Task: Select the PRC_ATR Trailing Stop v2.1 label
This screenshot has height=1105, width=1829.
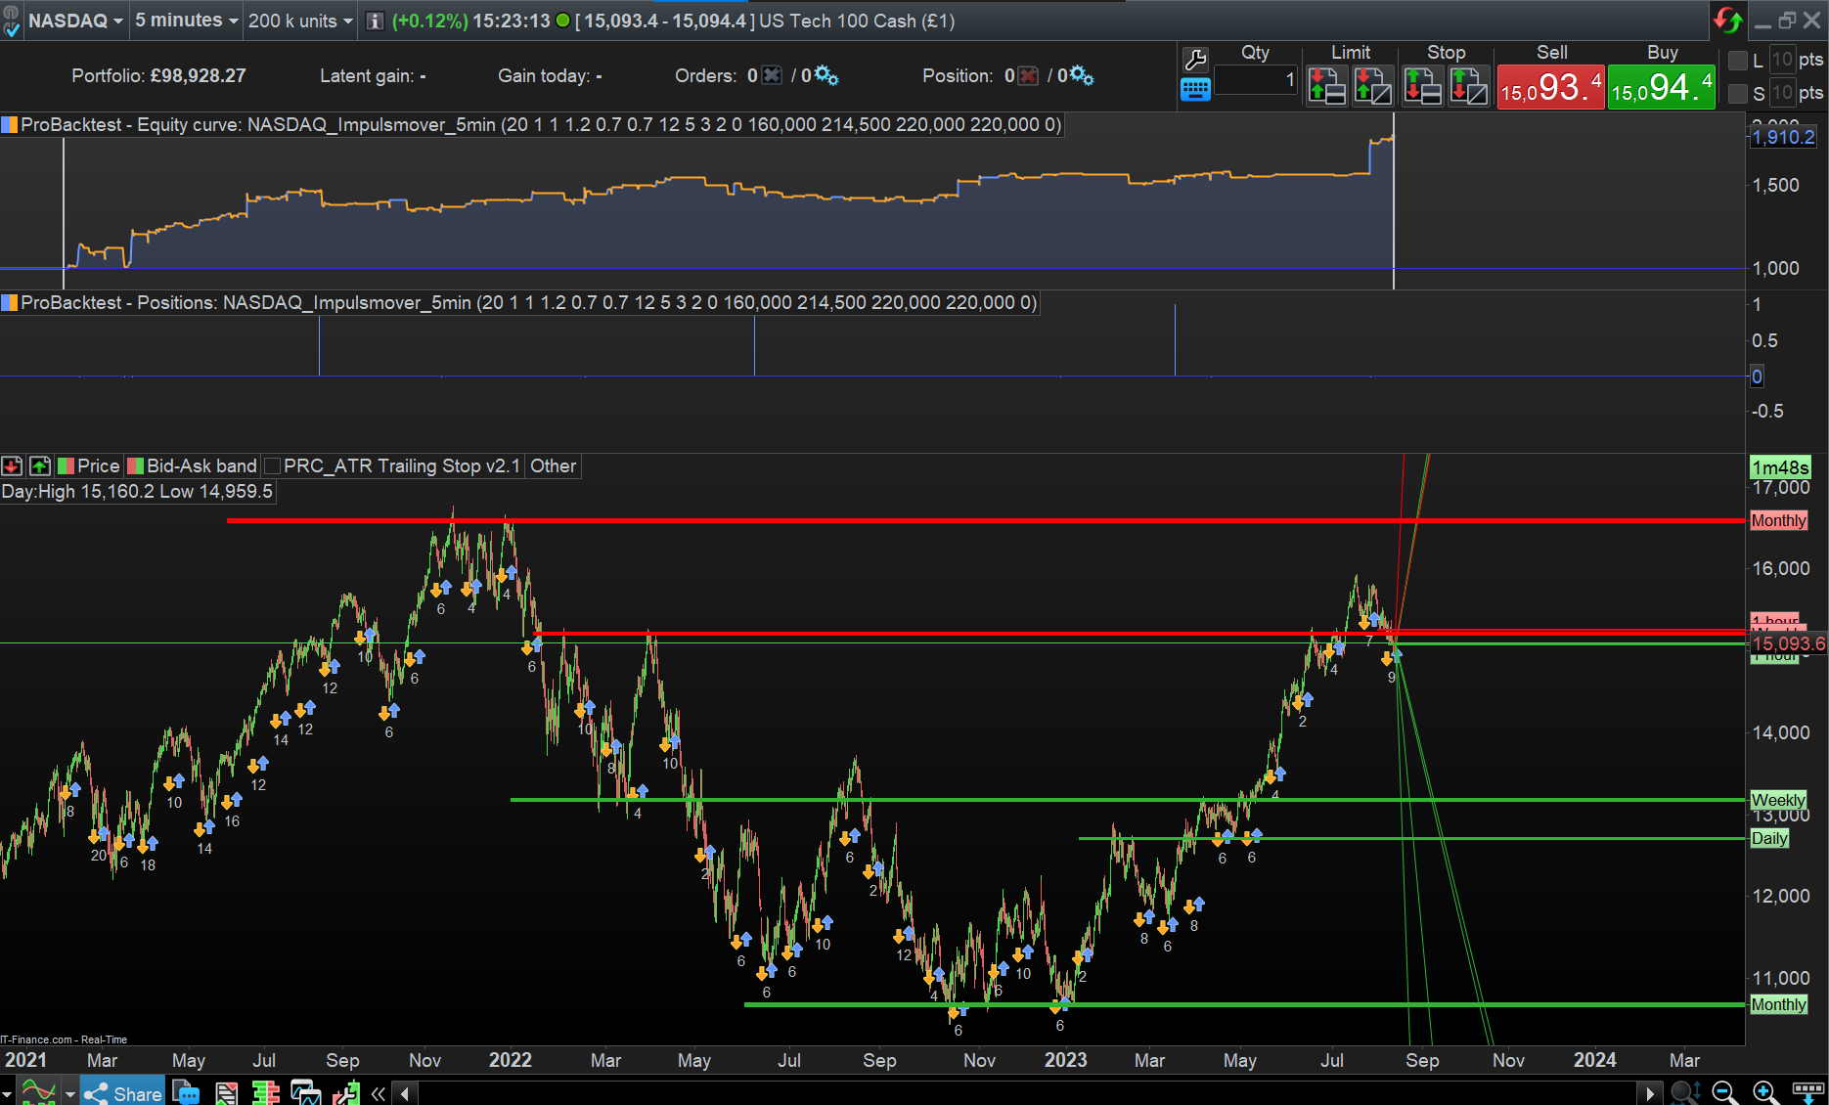Action: pyautogui.click(x=402, y=466)
